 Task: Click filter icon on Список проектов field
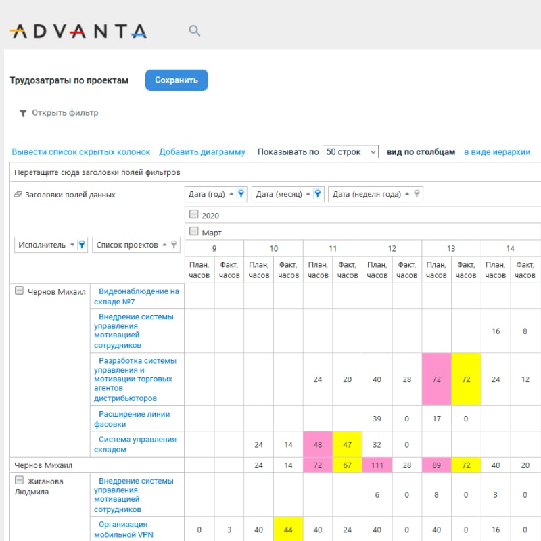pyautogui.click(x=174, y=245)
